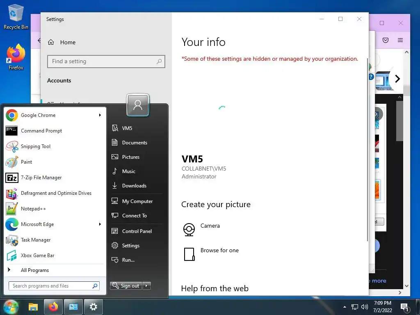Click the Sign out button
The width and height of the screenshot is (420, 315).
click(x=126, y=286)
